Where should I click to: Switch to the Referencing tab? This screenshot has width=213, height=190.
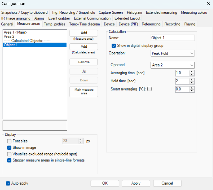pos(151,24)
